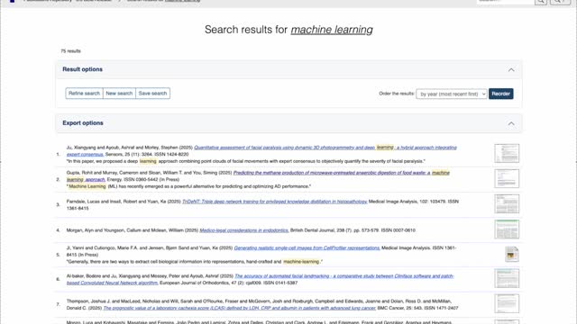Click the file icon for the CellProfiler result
577x324 pixels.
511,254
